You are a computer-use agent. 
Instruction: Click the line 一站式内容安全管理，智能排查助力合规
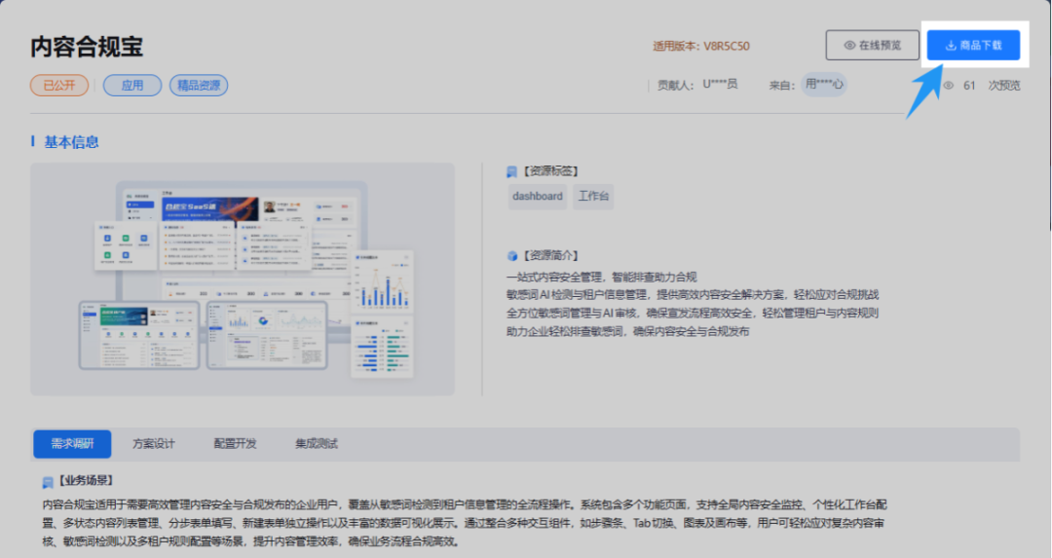(602, 277)
